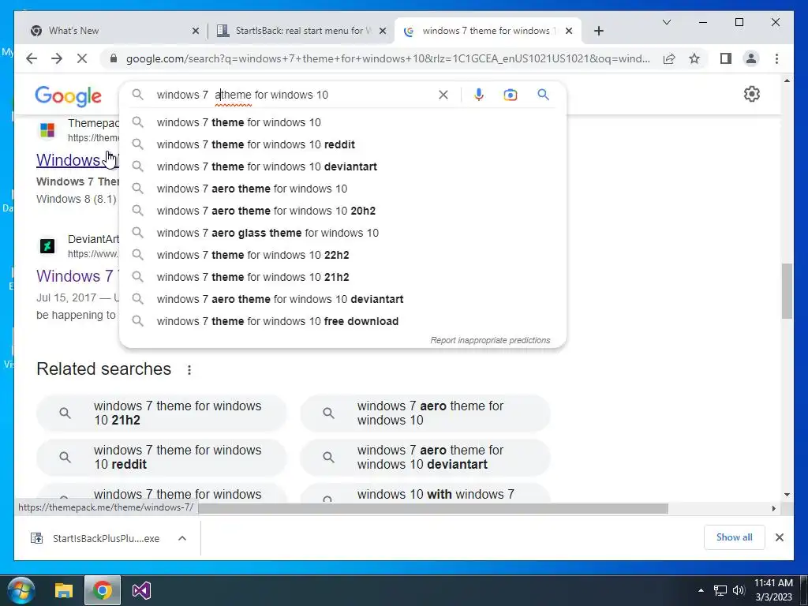Click related search '10 21h2' chip
Screen dimensions: 808x606
161,413
